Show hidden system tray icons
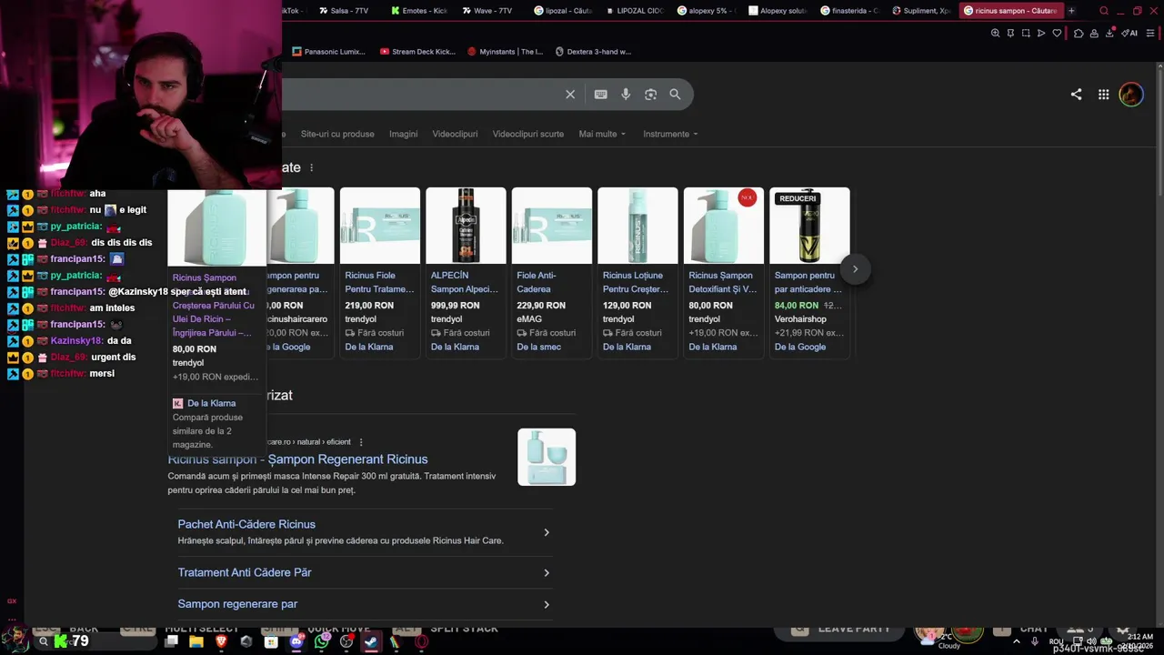The height and width of the screenshot is (655, 1164). click(x=1018, y=641)
